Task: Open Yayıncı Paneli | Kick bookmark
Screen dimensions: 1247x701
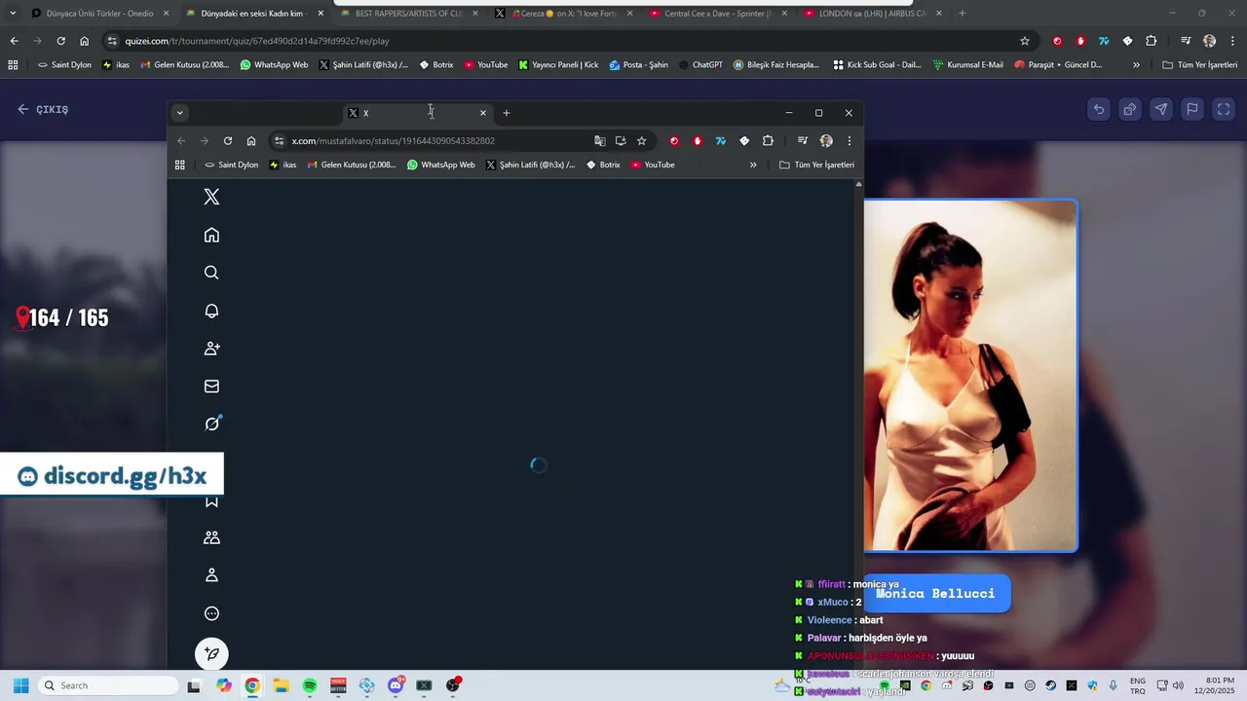Action: 558,65
